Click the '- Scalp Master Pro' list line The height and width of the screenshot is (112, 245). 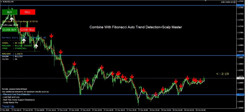pos(10,103)
